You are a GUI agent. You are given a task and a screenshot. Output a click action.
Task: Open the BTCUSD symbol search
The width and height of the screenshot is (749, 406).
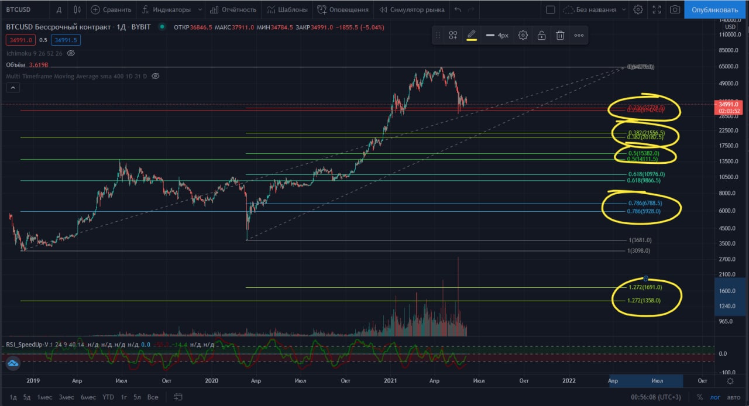click(19, 9)
